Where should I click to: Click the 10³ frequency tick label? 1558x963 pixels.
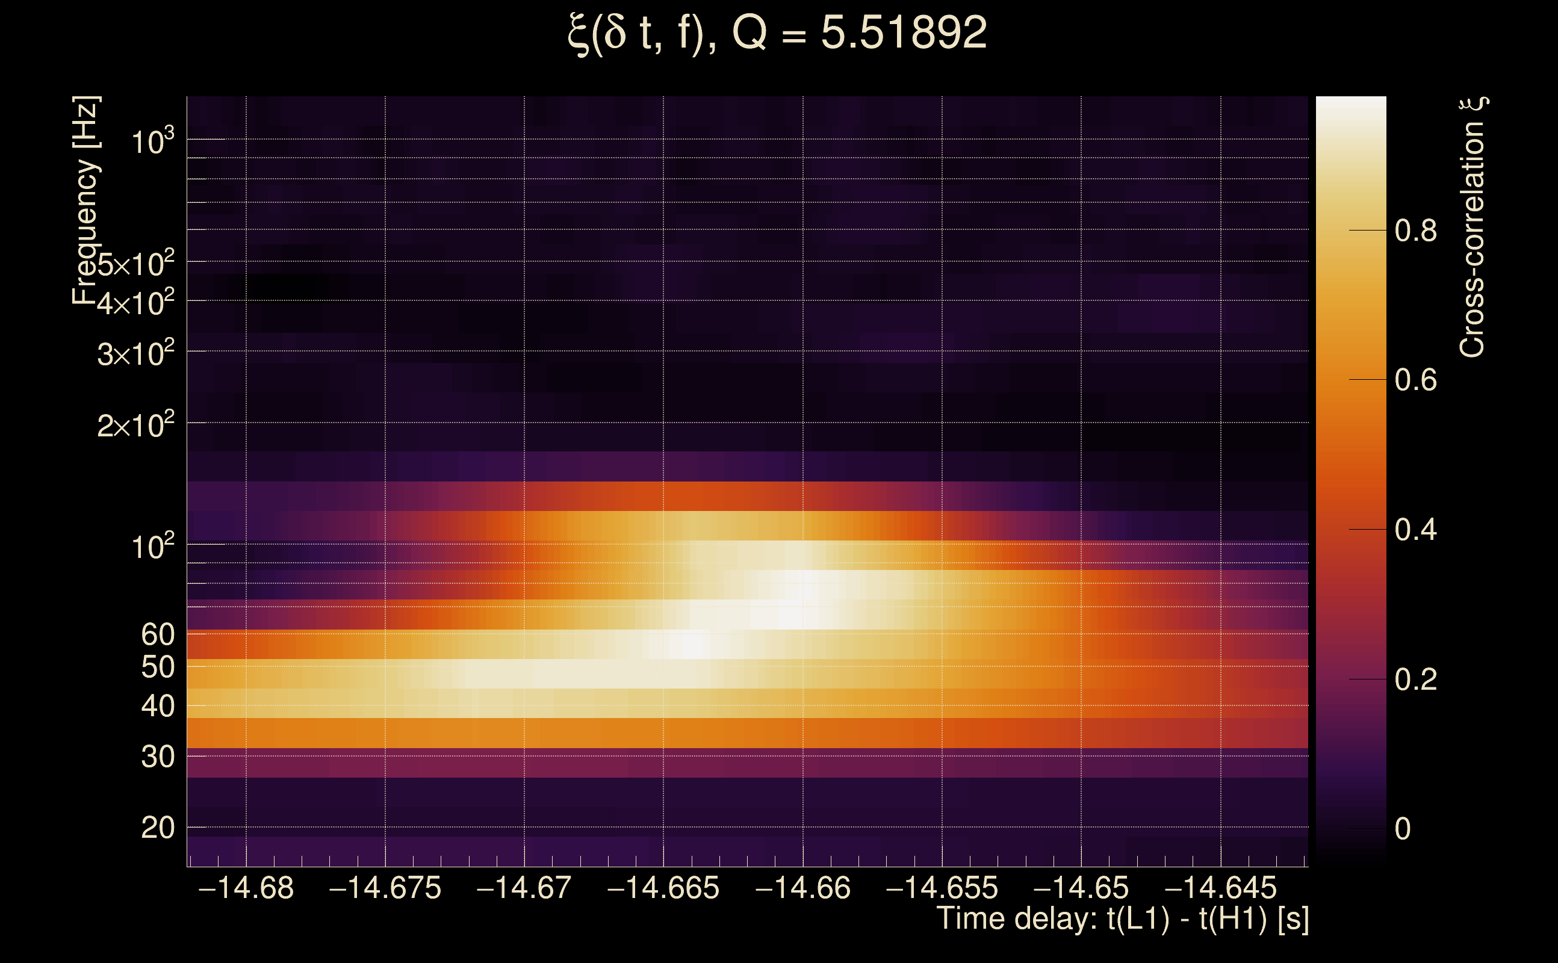point(152,141)
